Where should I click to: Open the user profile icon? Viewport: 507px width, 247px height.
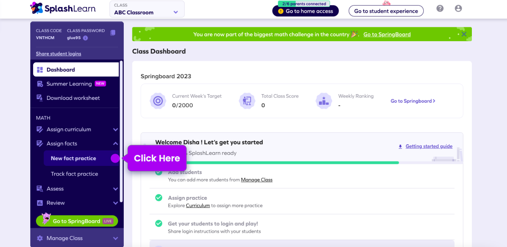[x=458, y=9]
